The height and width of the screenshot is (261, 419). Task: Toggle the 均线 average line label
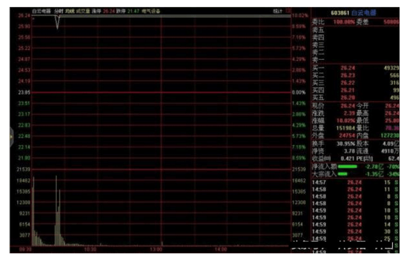(x=70, y=11)
